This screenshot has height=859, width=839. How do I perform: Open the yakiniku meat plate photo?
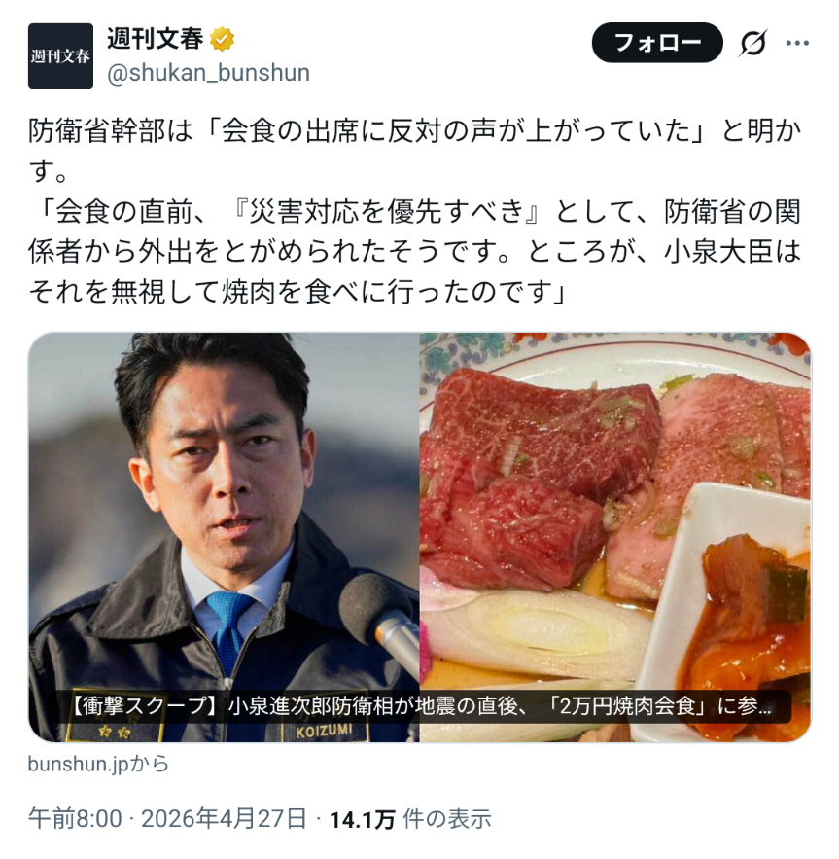coord(615,537)
